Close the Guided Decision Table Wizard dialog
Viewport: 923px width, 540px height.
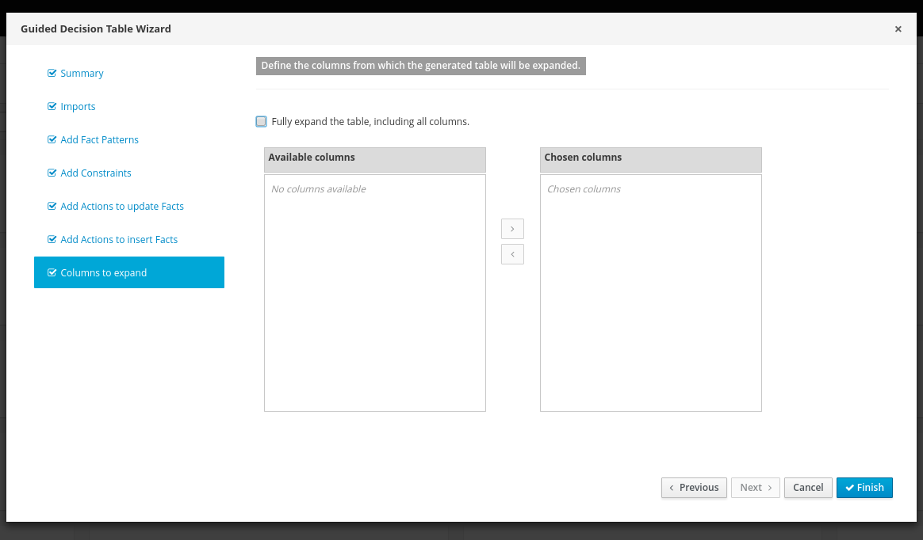[x=898, y=29]
